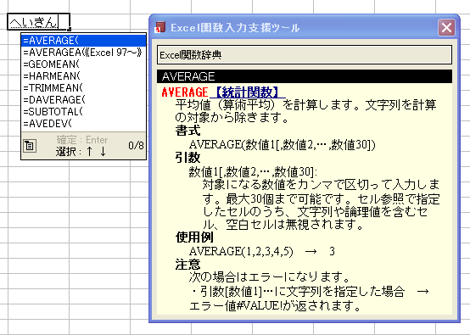Close the Excel関数入力支援ツール window
The height and width of the screenshot is (335, 470).
[446, 28]
